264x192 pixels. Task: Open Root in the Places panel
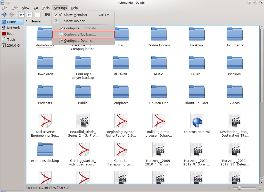click(x=10, y=34)
